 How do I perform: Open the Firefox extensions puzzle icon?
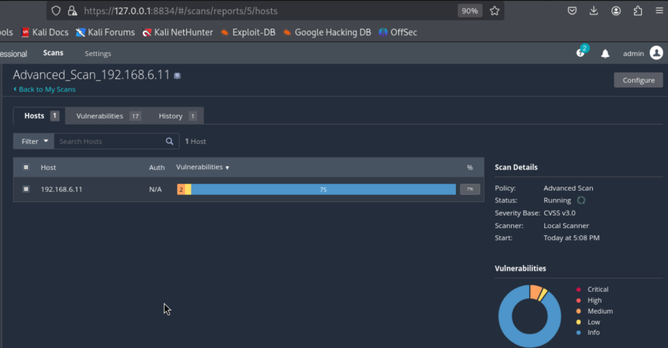(638, 11)
